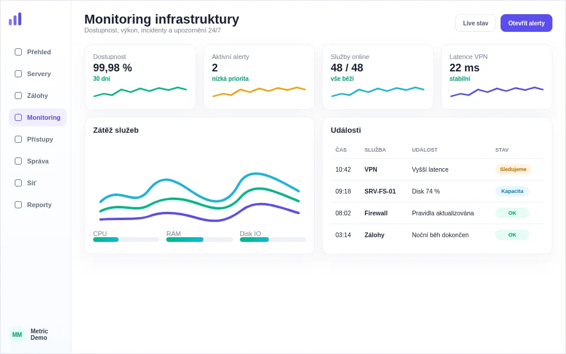Image resolution: width=566 pixels, height=354 pixels.
Task: Open Správa navigation label
Action: click(x=38, y=161)
